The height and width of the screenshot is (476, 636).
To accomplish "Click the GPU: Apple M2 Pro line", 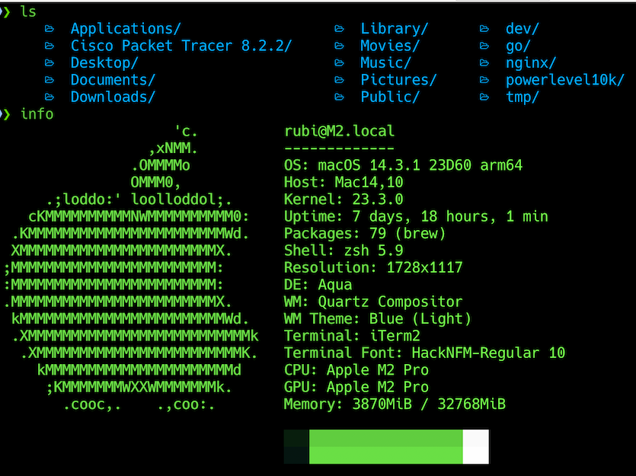I will click(356, 387).
